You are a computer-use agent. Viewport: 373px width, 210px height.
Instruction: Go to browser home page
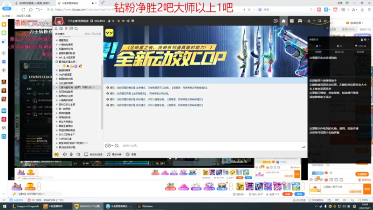tap(31, 9)
